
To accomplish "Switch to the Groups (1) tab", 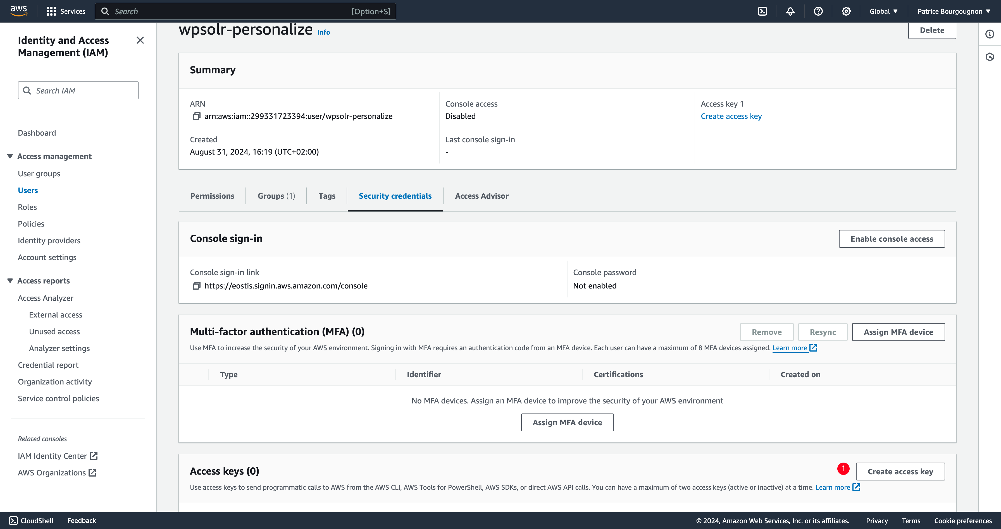I will click(x=276, y=196).
